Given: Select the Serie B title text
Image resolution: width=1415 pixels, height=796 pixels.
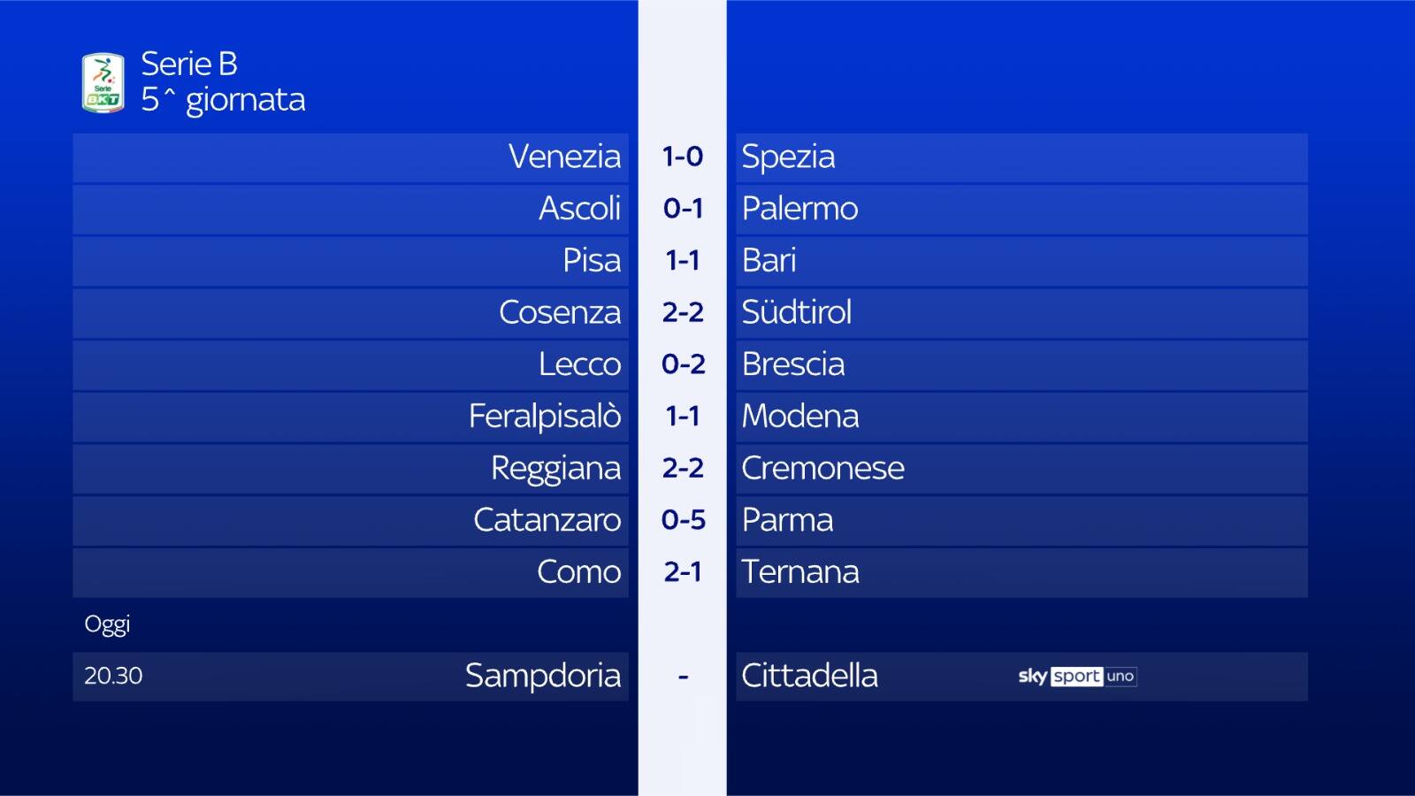Looking at the screenshot, I should pos(189,64).
